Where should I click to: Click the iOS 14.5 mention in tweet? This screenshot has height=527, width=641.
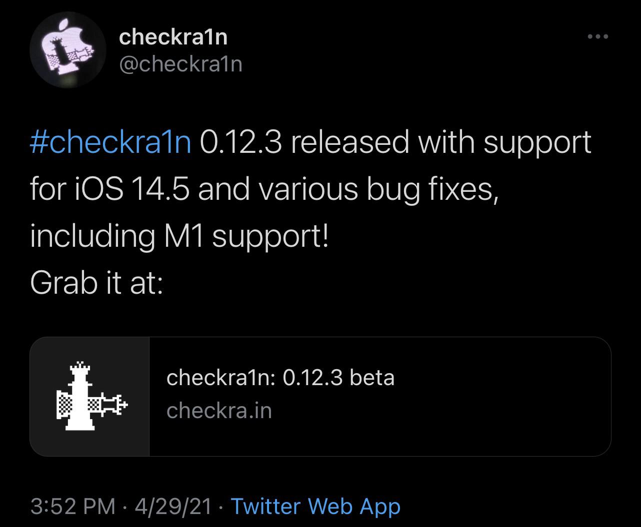[x=133, y=189]
